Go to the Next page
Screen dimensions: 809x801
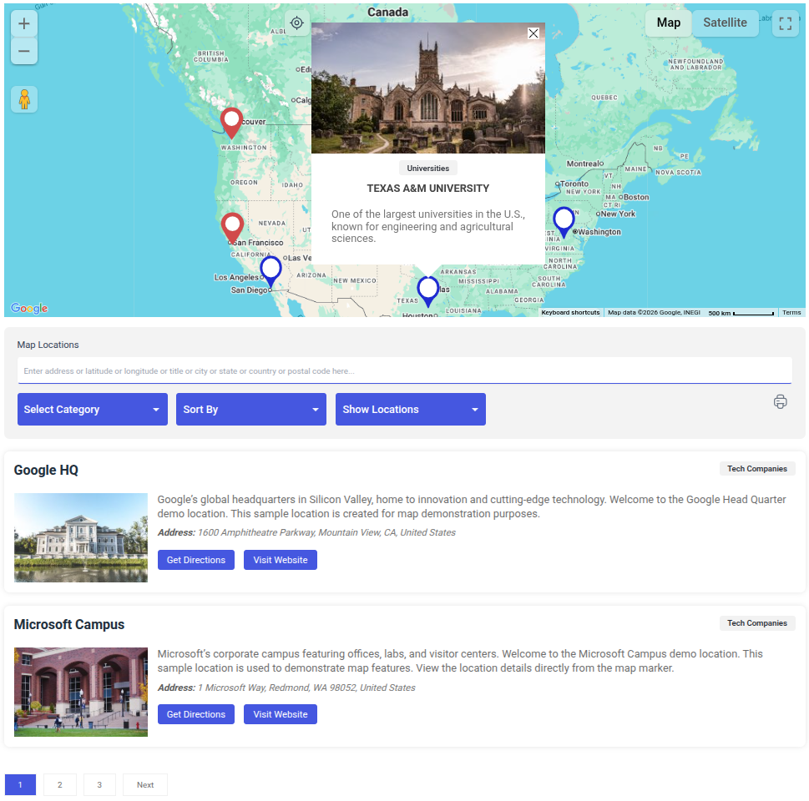tap(145, 784)
